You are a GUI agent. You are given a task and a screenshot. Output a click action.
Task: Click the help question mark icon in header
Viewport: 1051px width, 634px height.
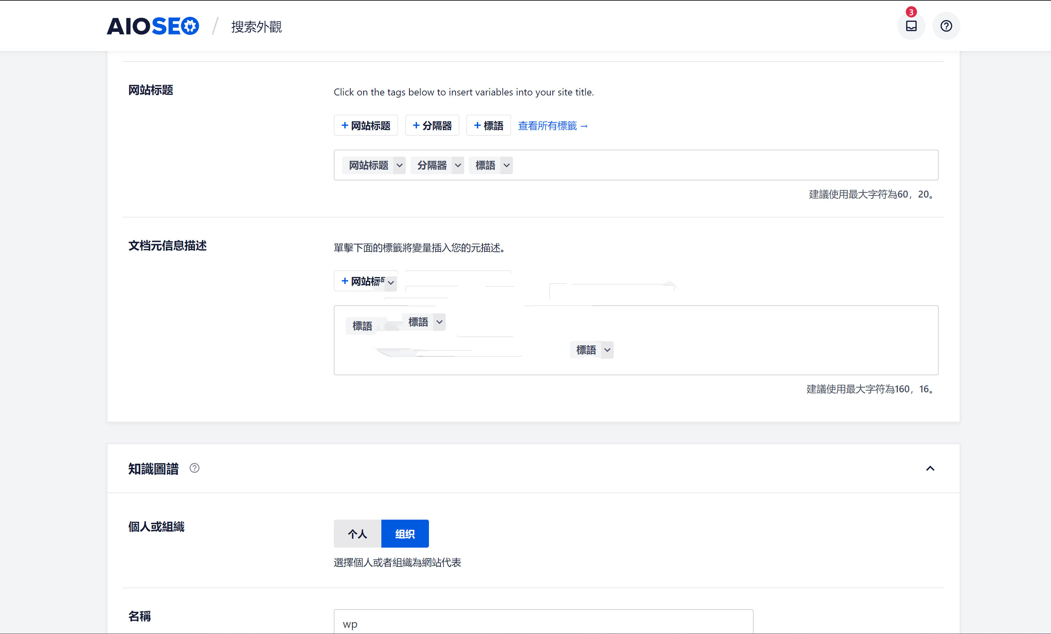(x=946, y=26)
